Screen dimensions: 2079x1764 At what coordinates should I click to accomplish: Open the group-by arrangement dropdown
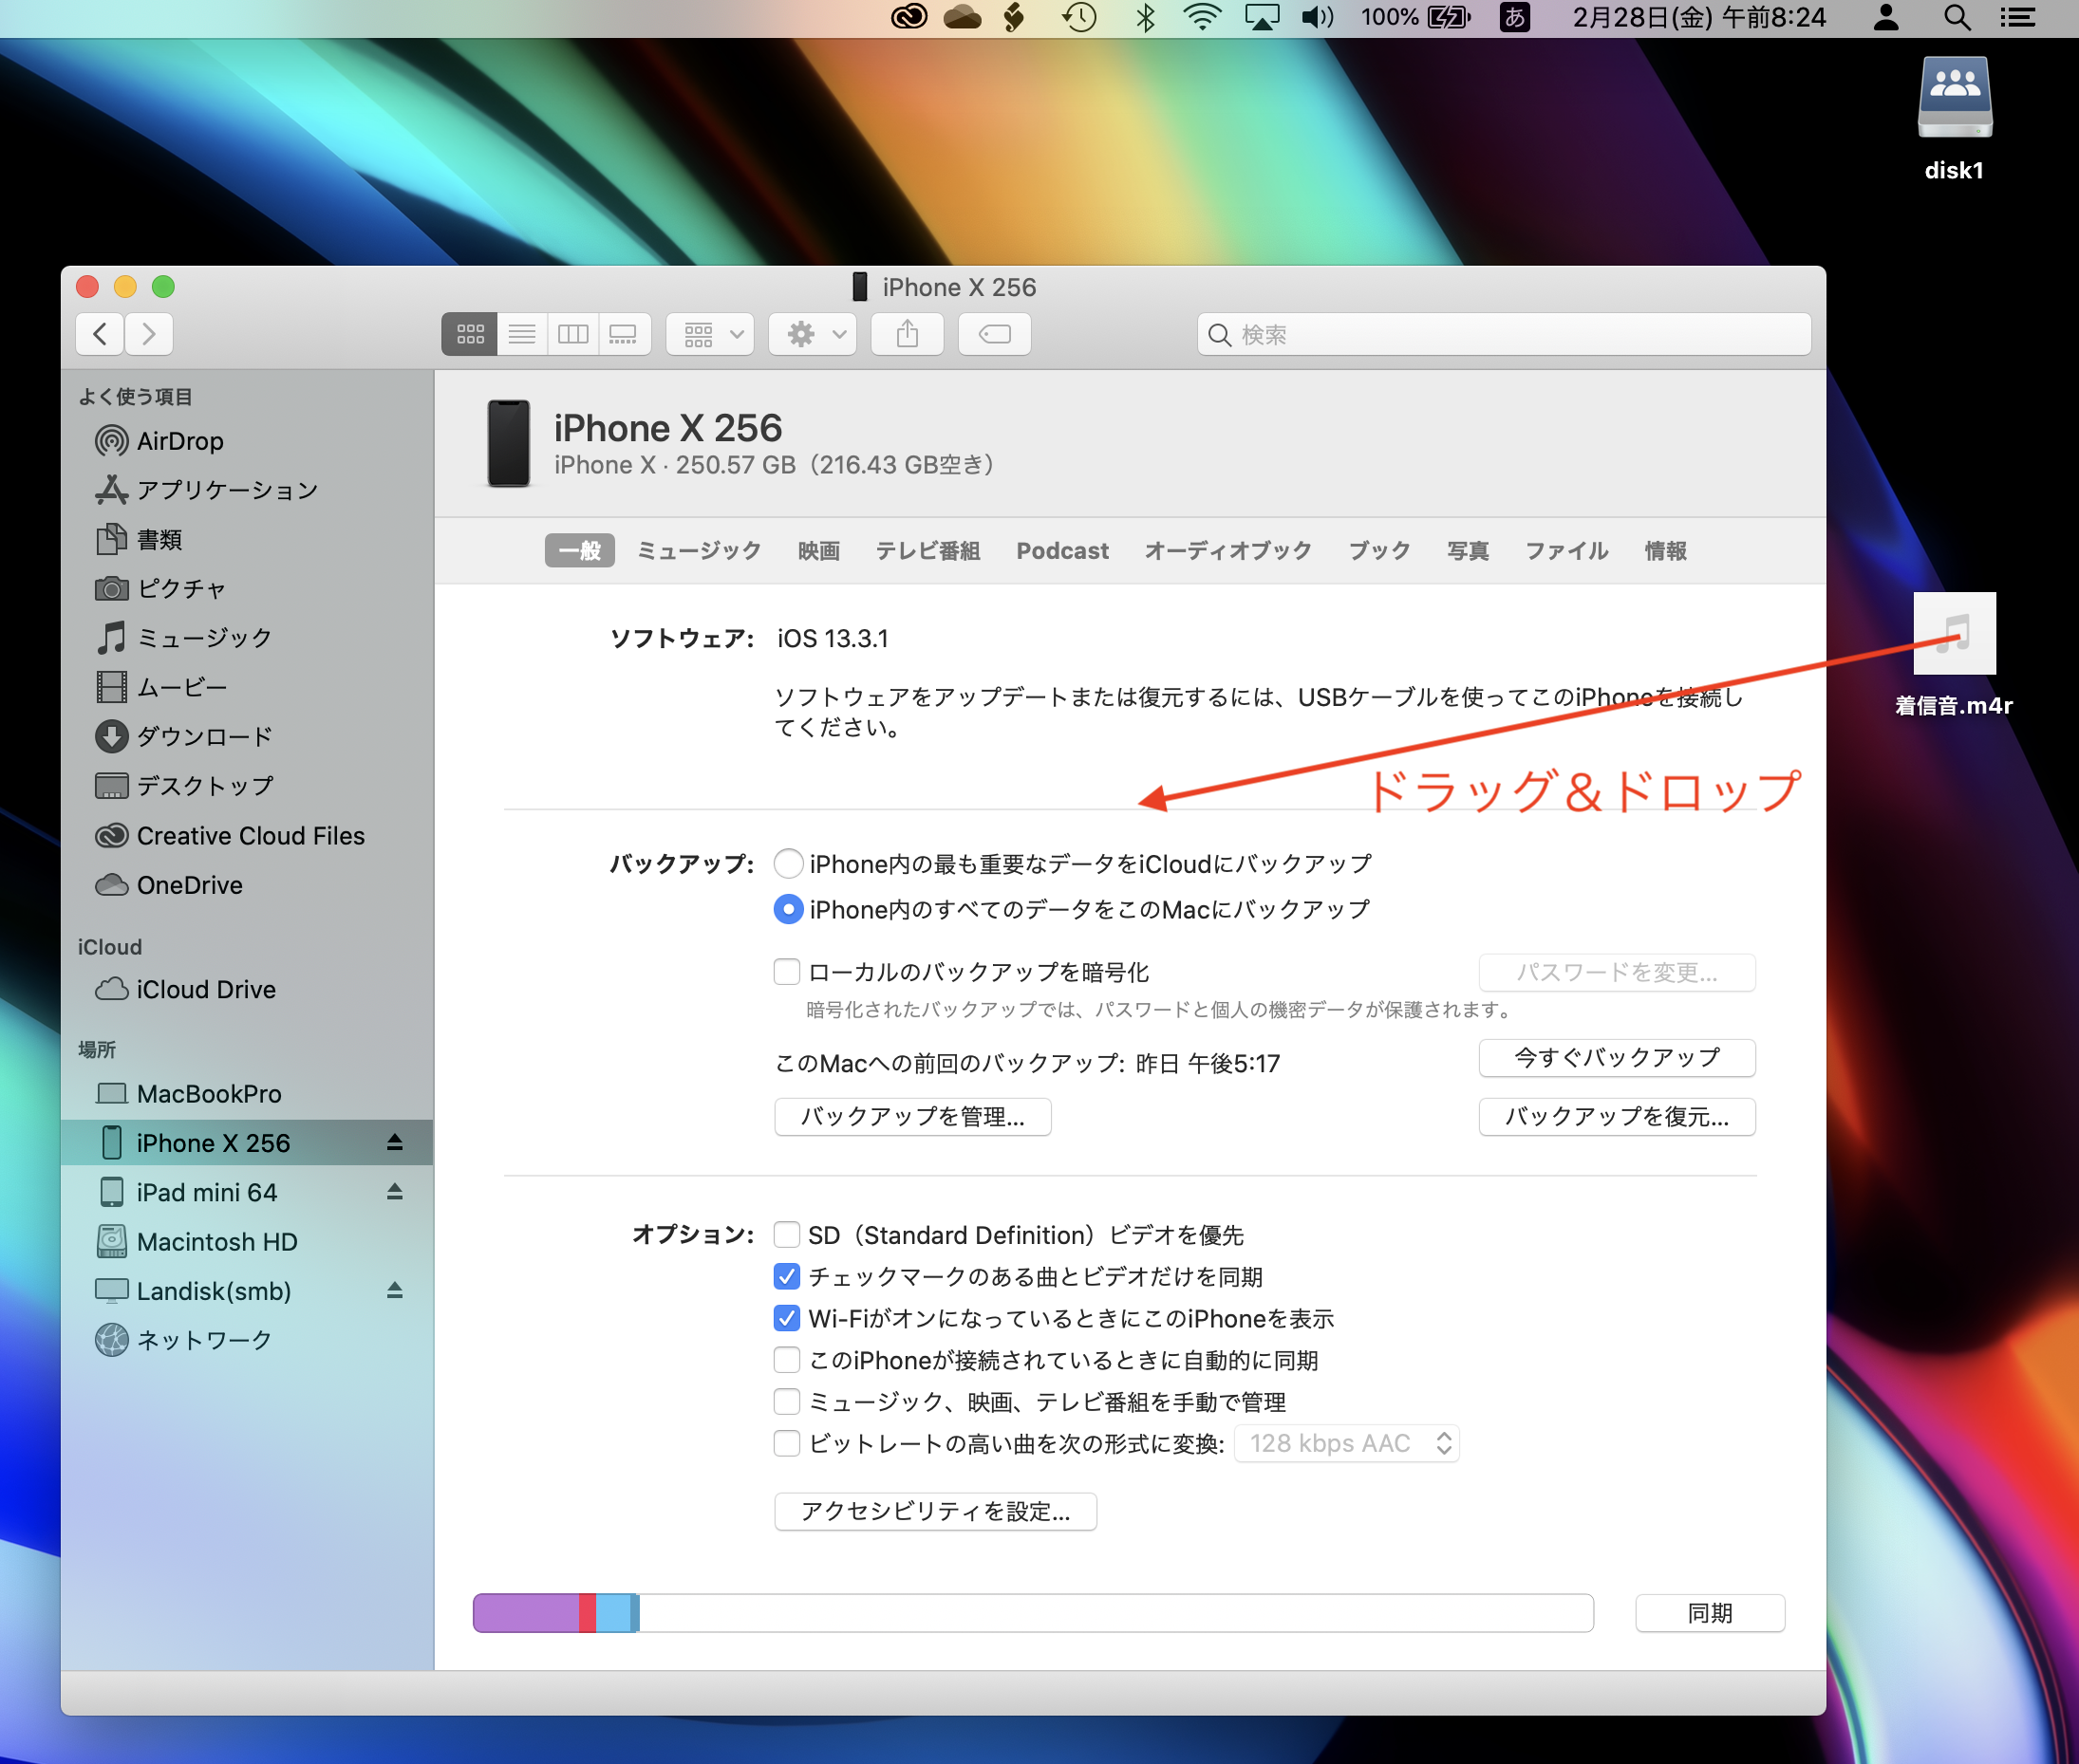[710, 334]
